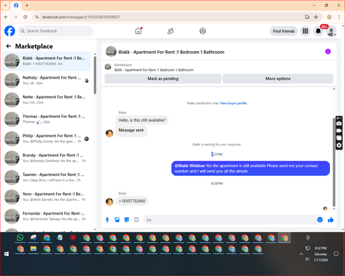Open the emoji picker

tap(319, 219)
